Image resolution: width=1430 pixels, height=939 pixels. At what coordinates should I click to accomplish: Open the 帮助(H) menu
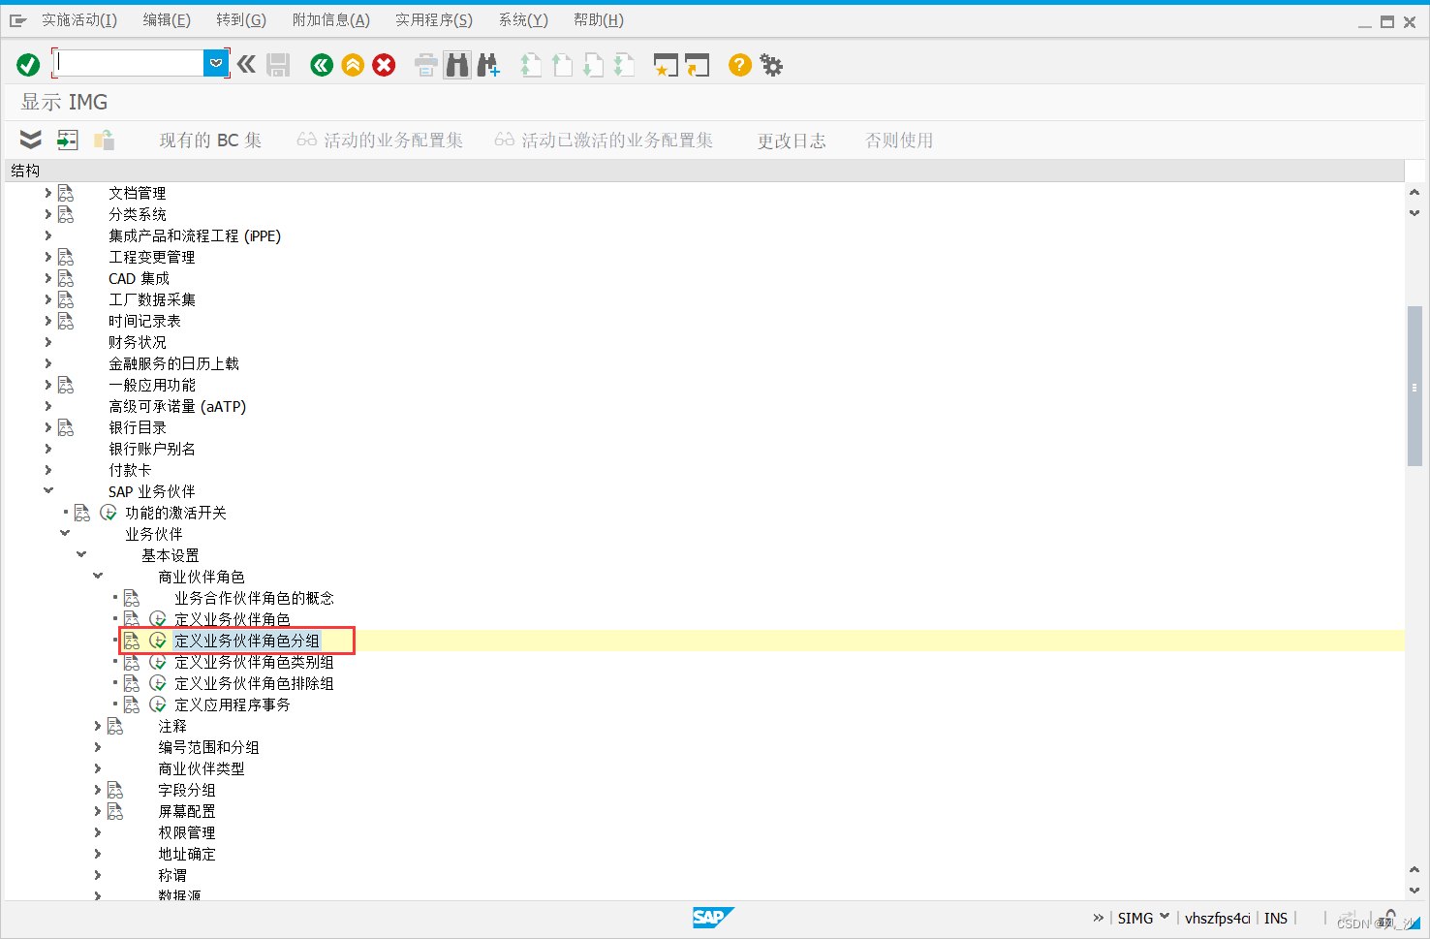pos(599,20)
